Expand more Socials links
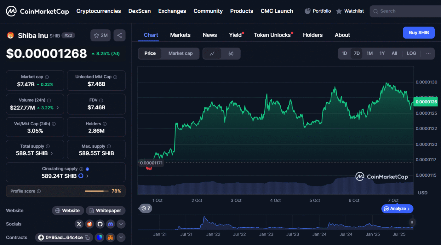The height and width of the screenshot is (245, 441). [x=121, y=224]
